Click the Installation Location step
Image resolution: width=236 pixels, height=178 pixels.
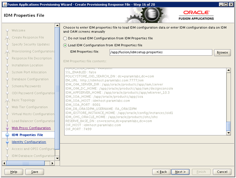point(27,65)
